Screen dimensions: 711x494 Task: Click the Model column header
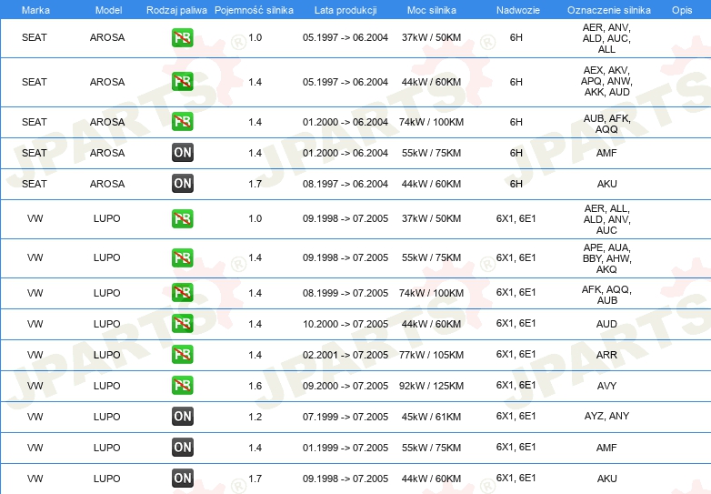[108, 10]
